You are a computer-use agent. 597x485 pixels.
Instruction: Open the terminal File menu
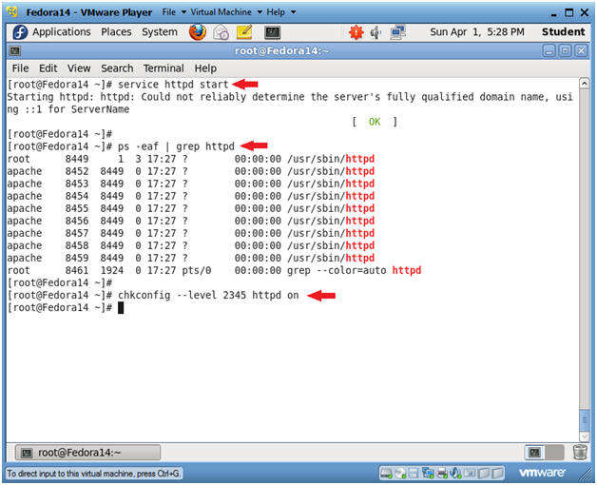(x=20, y=68)
